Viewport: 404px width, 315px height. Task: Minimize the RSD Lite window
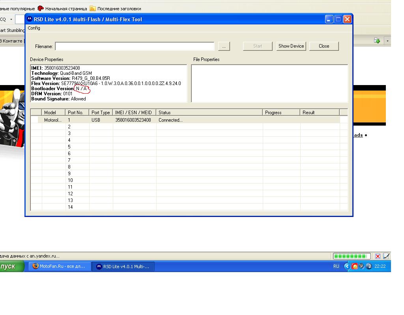(x=329, y=19)
